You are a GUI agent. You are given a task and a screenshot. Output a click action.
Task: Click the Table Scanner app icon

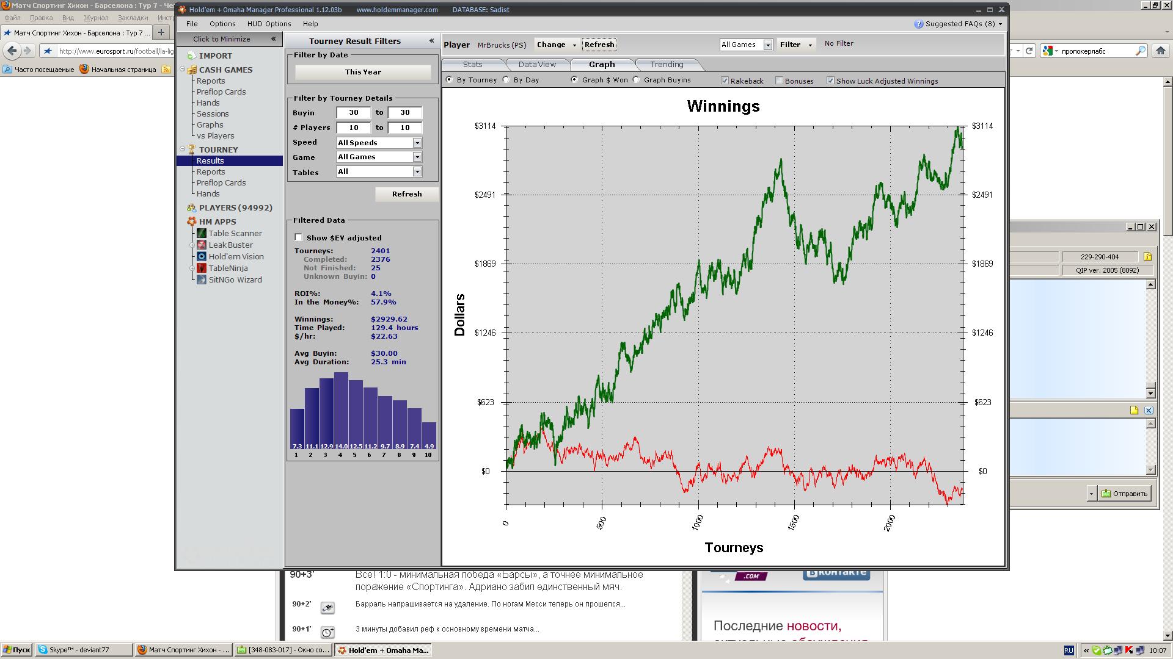[x=202, y=233]
